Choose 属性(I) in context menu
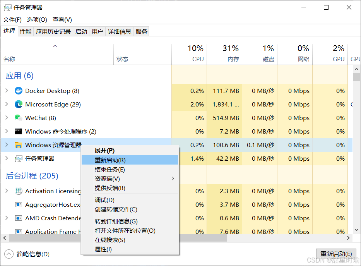Image resolution: width=361 pixels, height=266 pixels. tap(130, 249)
